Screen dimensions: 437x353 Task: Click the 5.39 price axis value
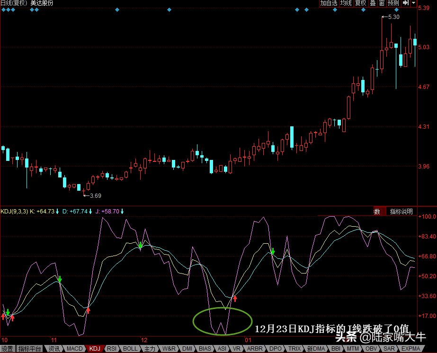[x=424, y=8]
